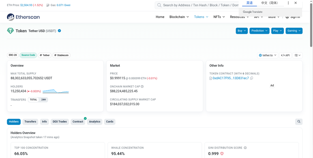Click holders count 15,250,434
Image resolution: width=313 pixels, height=158 pixels.
18,91
